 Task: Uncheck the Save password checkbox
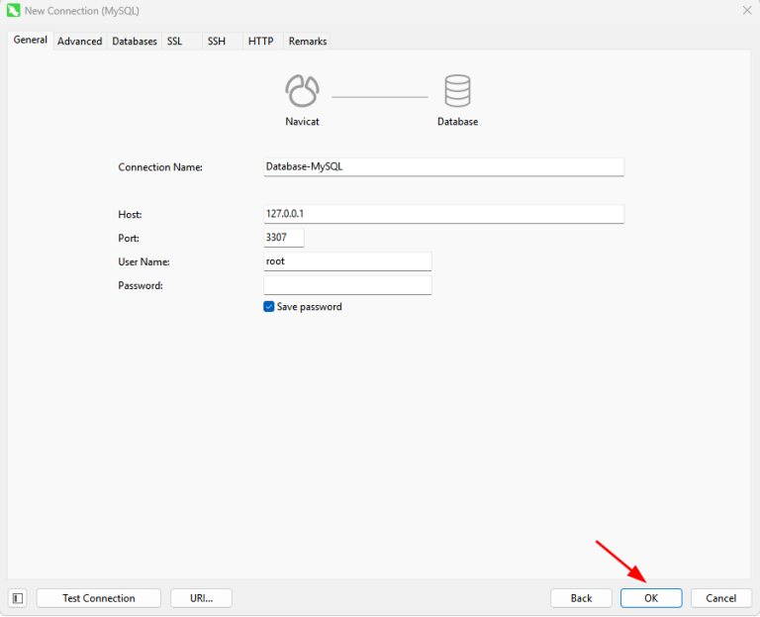[x=269, y=307]
